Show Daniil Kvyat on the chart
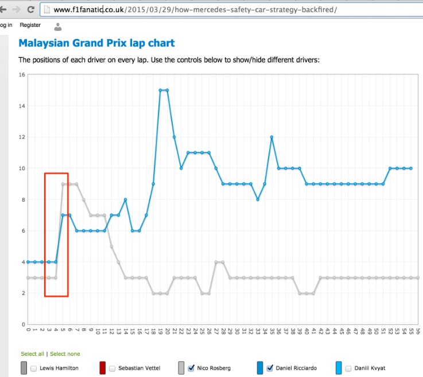Screen dimensions: 423x377 (349, 368)
